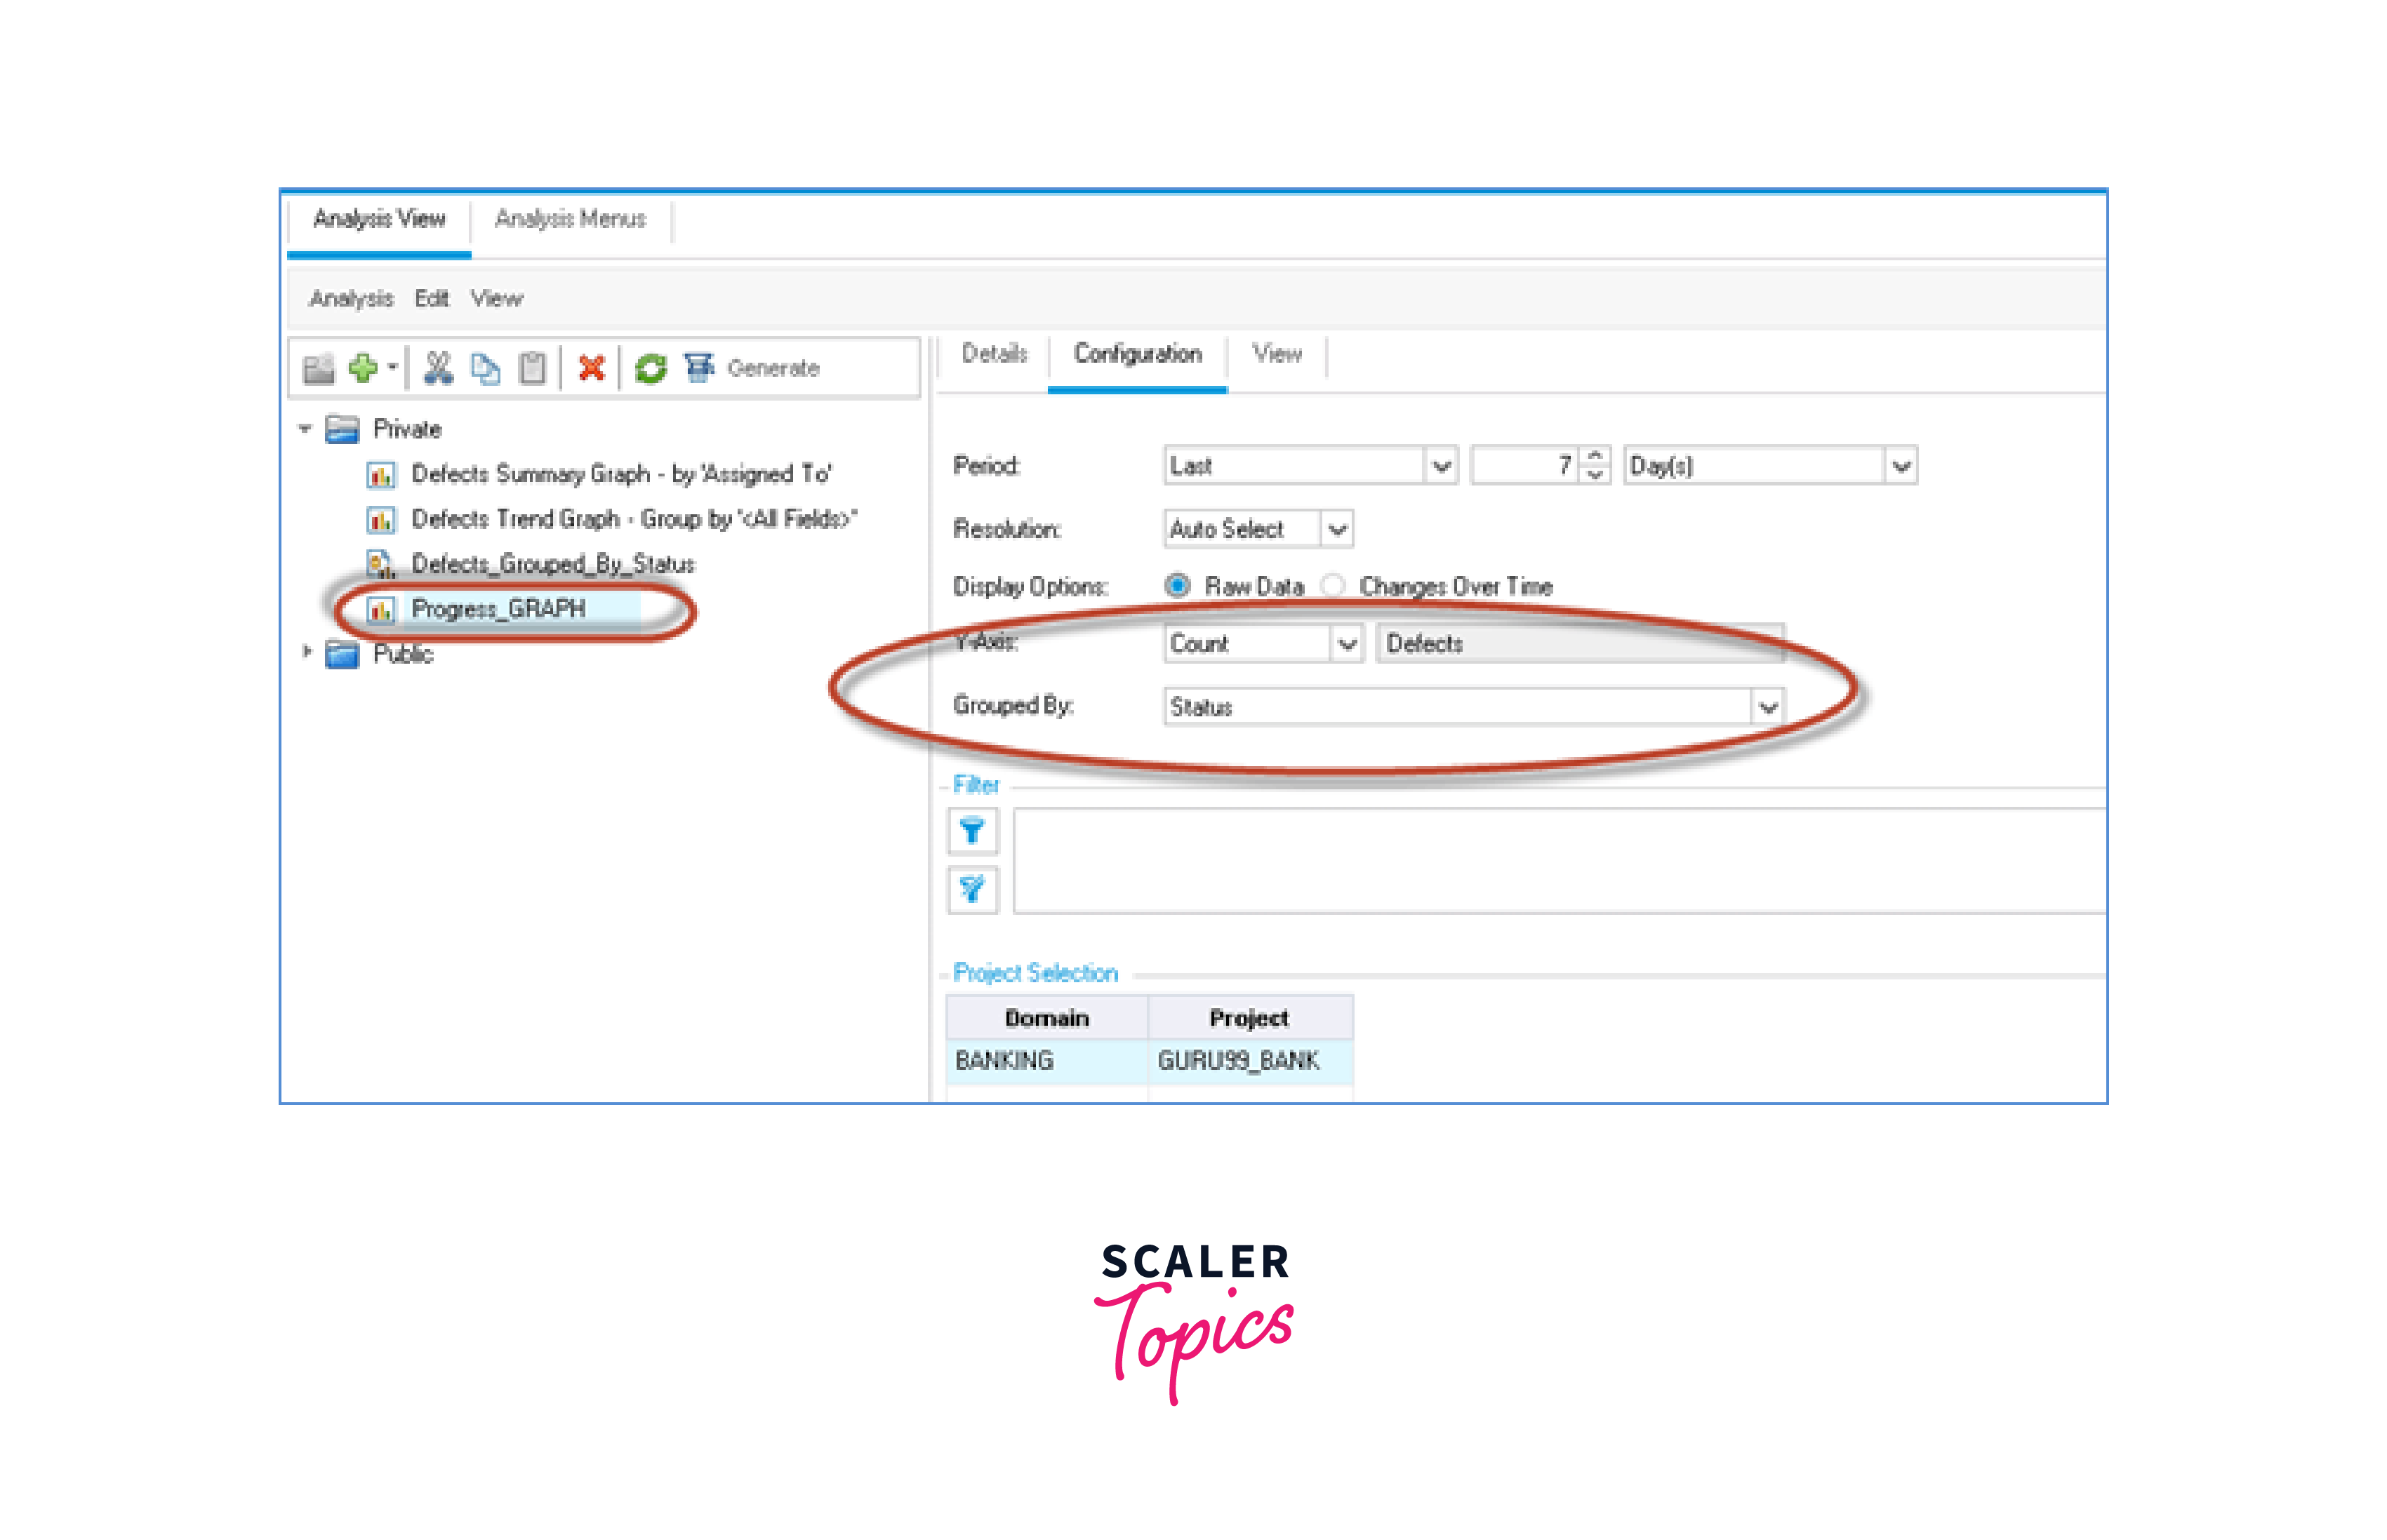This screenshot has height=1540, width=2387.
Task: Open the Y-Axis Count dropdown
Action: pos(1348,644)
